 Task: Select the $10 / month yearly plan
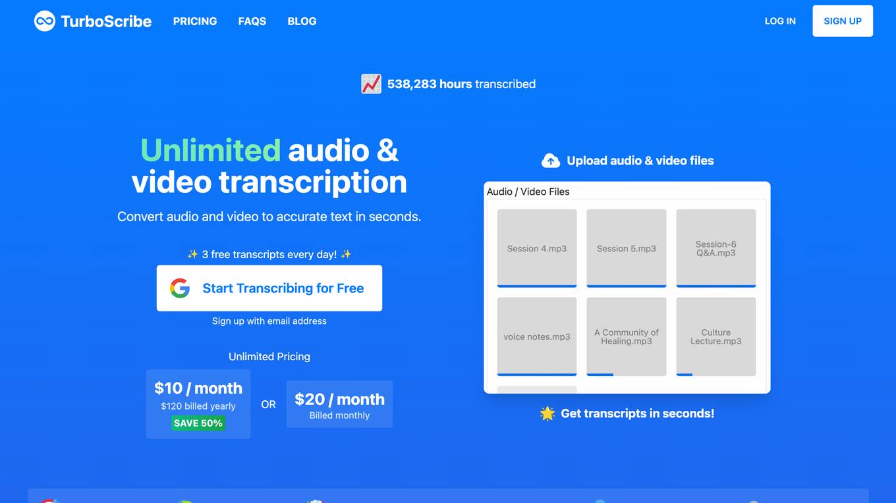[x=198, y=404]
